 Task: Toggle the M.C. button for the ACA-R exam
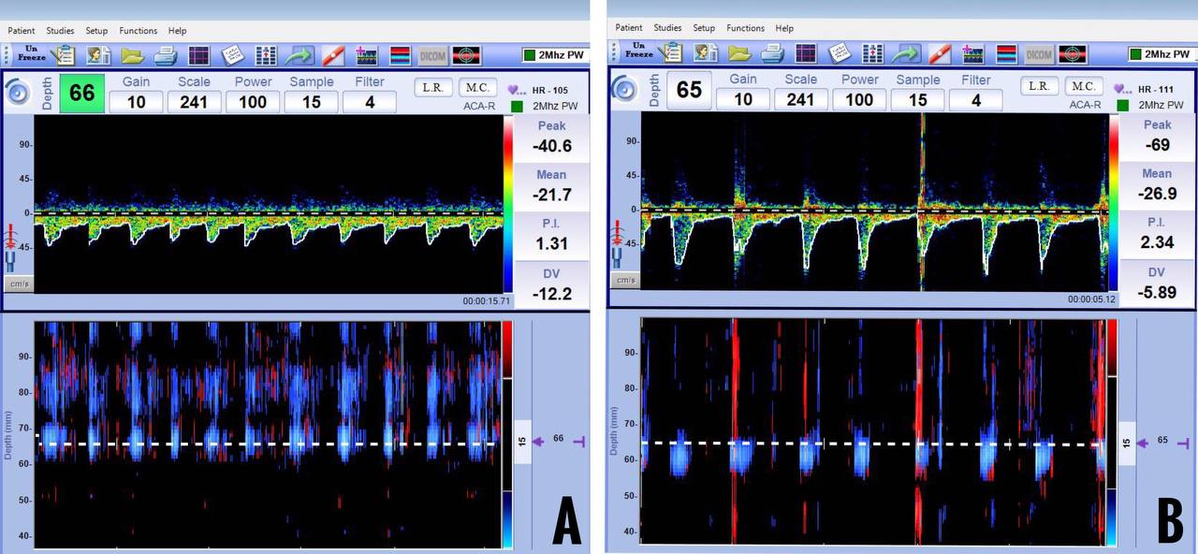(x=478, y=86)
